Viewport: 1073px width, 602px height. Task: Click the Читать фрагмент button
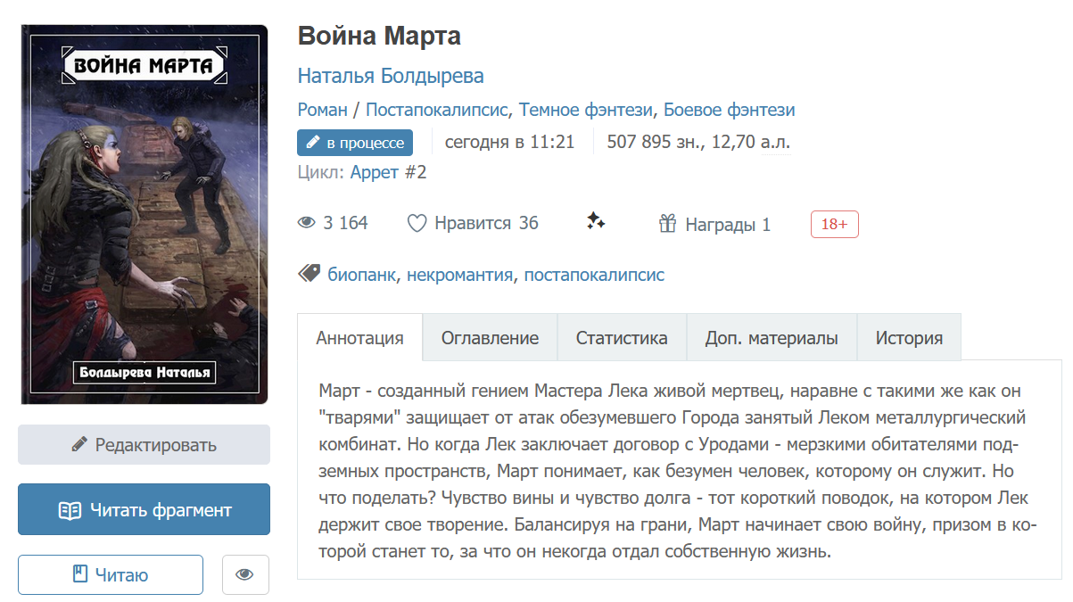(144, 510)
